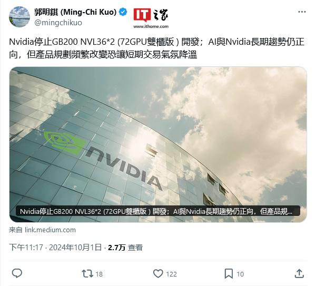The image size is (315, 286).
Task: Click the share upload arrow icon
Action: pos(299,273)
